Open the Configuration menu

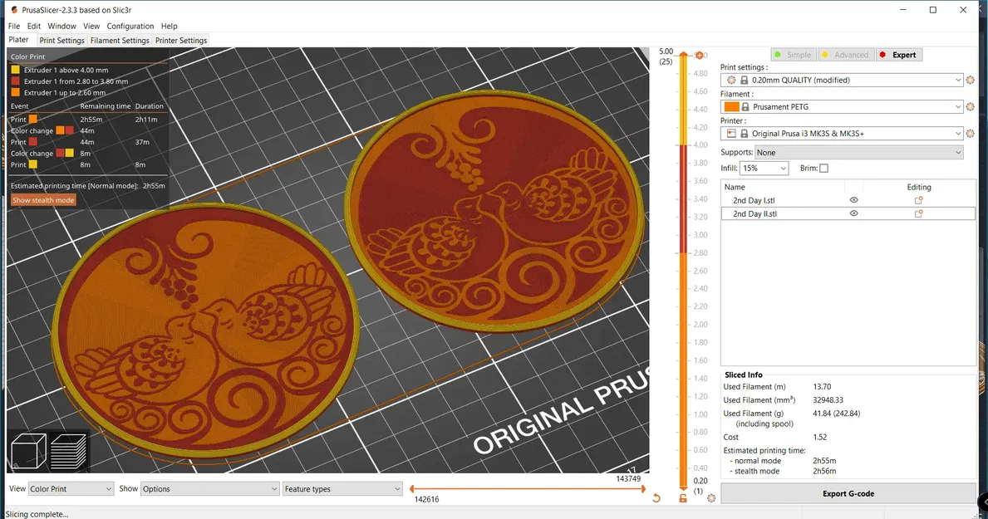coord(130,26)
